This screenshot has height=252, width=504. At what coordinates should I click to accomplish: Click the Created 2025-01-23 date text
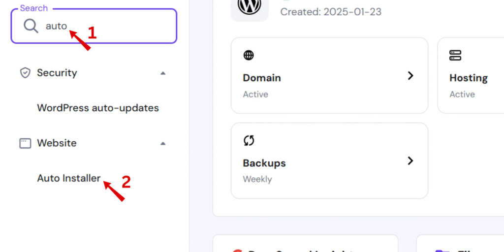click(331, 12)
